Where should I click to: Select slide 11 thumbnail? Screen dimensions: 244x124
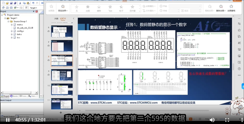pyautogui.click(x=62, y=104)
